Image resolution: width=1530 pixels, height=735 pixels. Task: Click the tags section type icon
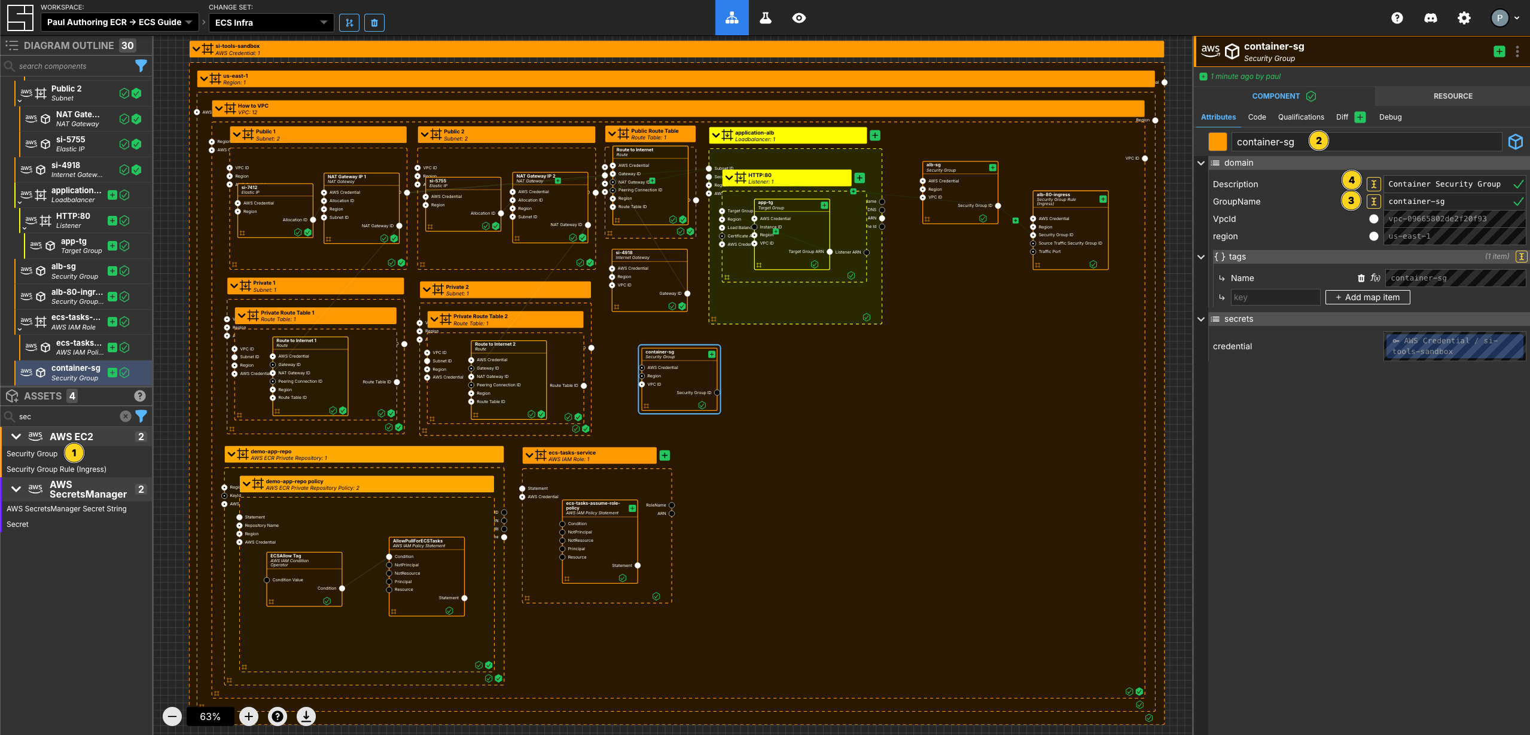(x=1522, y=257)
